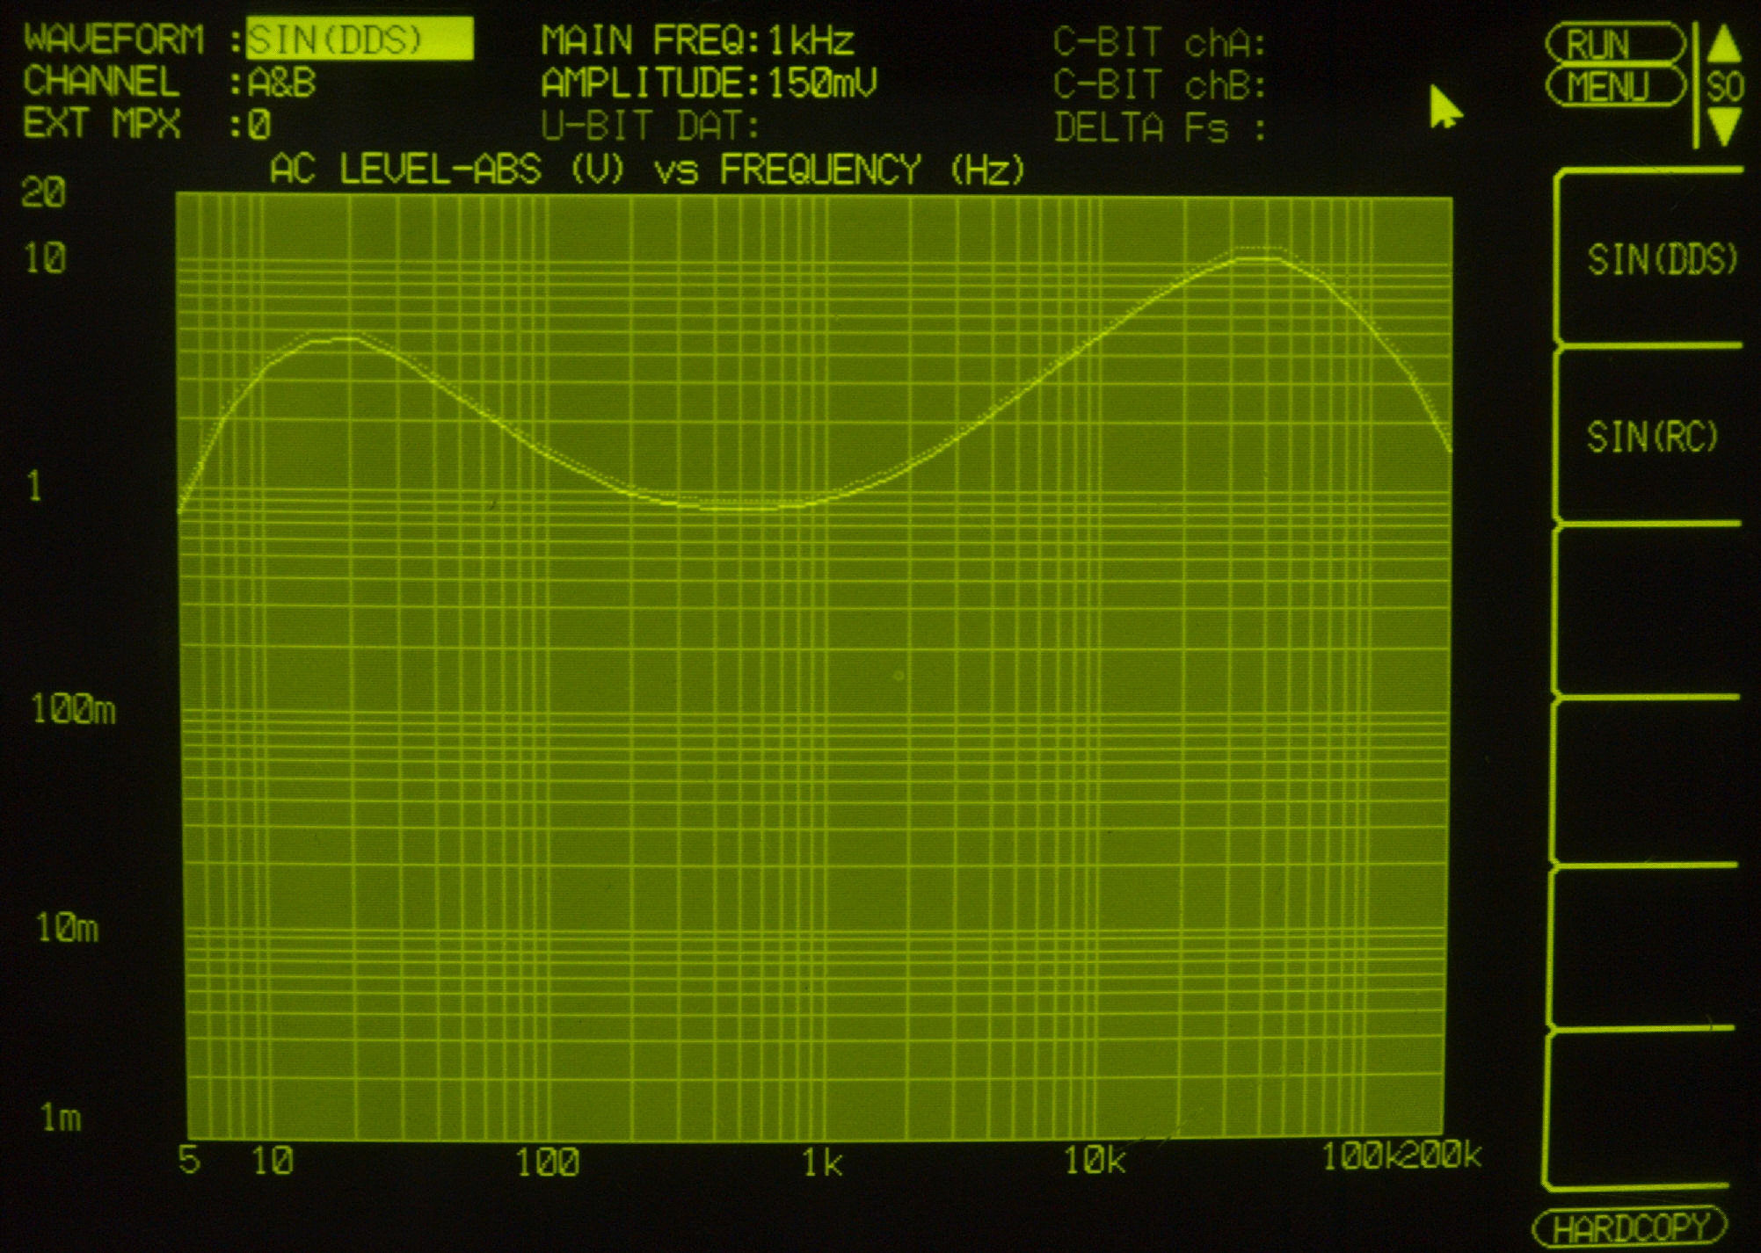Select the SIN(RC) softkey
Viewport: 1761px width, 1253px height.
pos(1653,437)
